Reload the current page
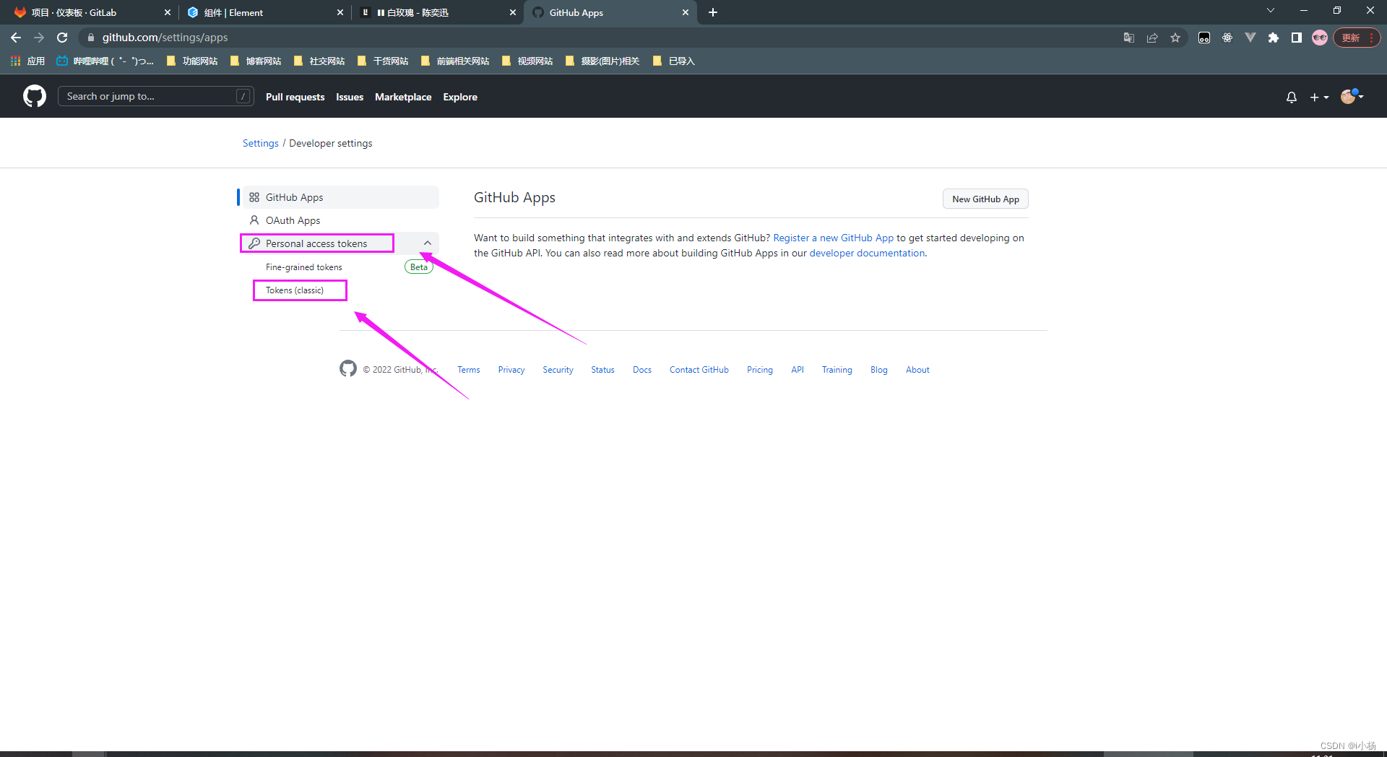The width and height of the screenshot is (1387, 757). pyautogui.click(x=62, y=38)
